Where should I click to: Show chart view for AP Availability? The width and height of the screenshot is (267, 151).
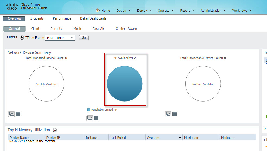(x=90, y=118)
